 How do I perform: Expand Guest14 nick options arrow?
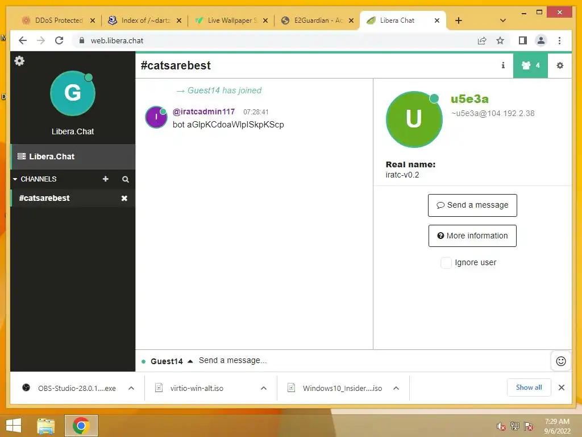[190, 361]
